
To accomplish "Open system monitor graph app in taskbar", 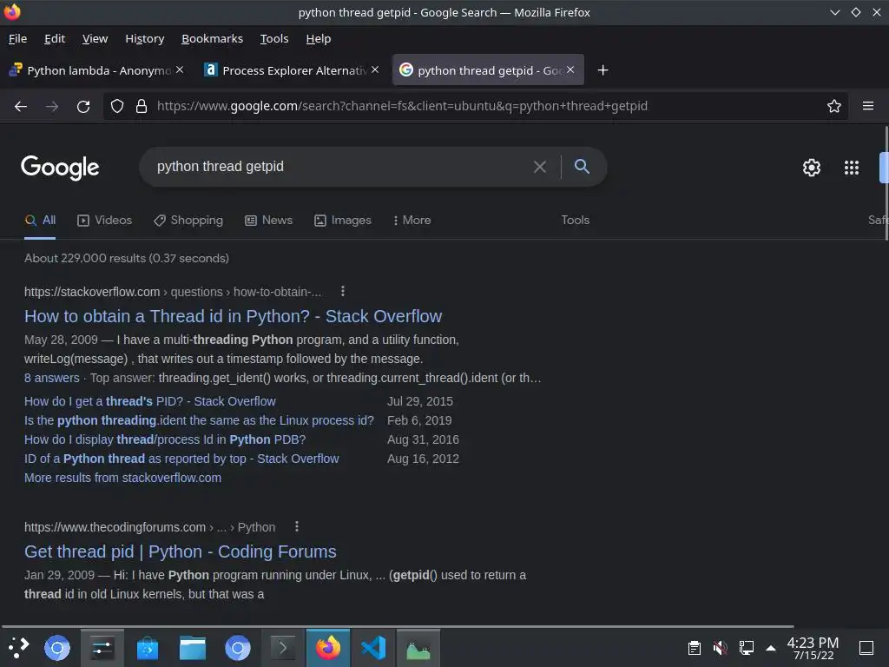I will (418, 648).
